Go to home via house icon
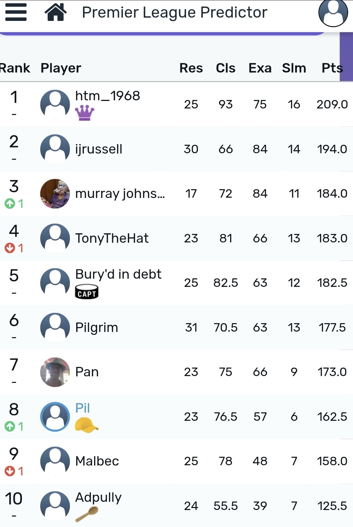 click(x=56, y=12)
